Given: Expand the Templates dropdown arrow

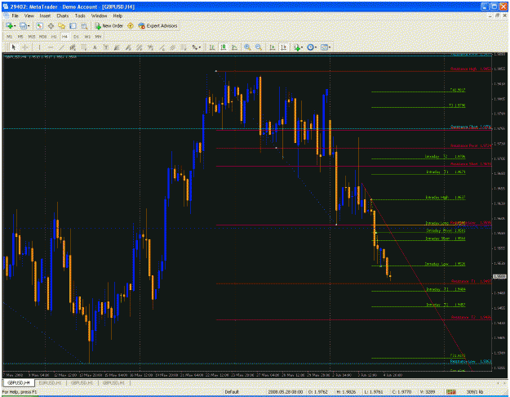Looking at the screenshot, I should (x=330, y=47).
